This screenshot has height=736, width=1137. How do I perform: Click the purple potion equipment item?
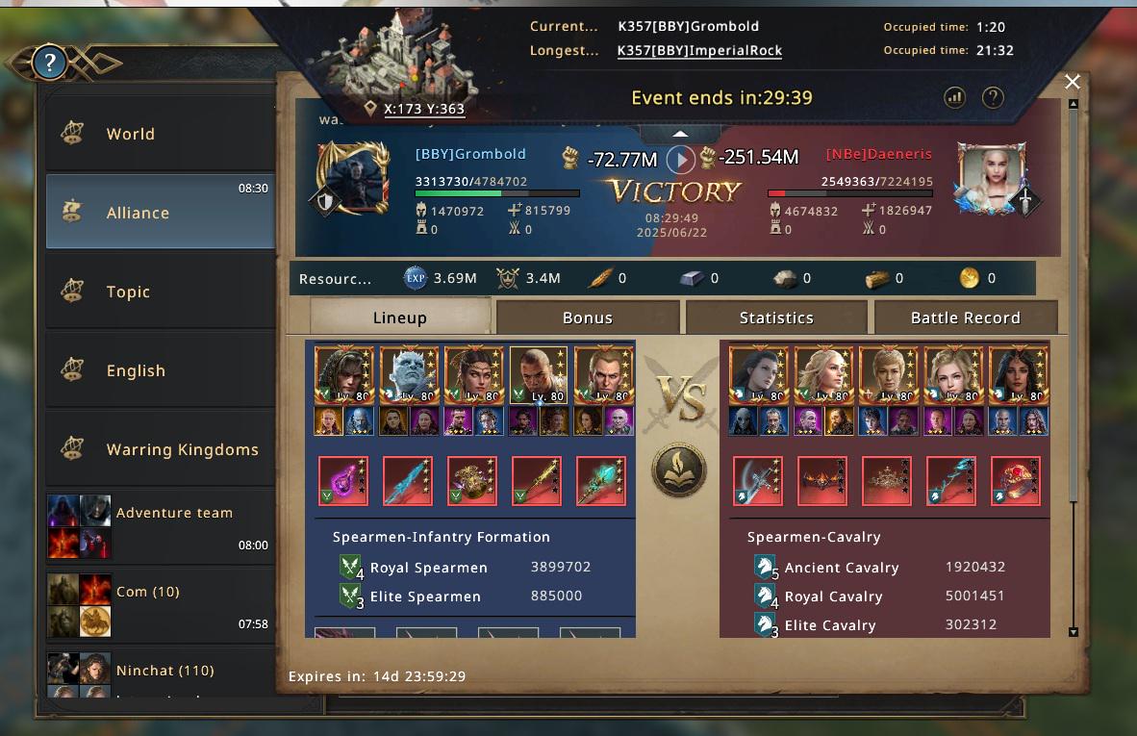point(343,481)
